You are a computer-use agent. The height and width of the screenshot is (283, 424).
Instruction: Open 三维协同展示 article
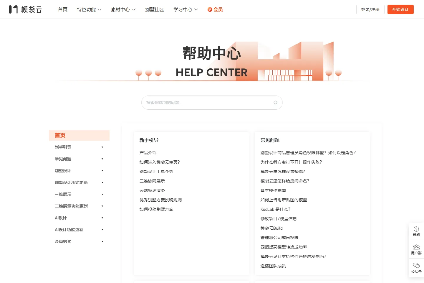(x=152, y=181)
